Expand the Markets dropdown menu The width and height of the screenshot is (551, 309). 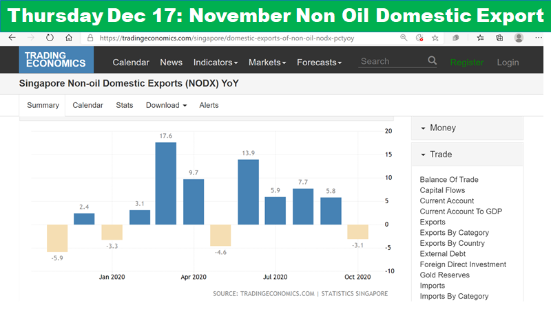tap(267, 62)
